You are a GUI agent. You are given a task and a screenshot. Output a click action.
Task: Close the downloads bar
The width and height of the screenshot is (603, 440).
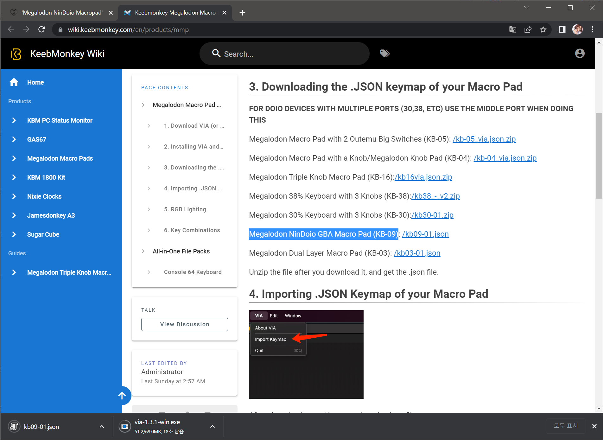pos(594,426)
